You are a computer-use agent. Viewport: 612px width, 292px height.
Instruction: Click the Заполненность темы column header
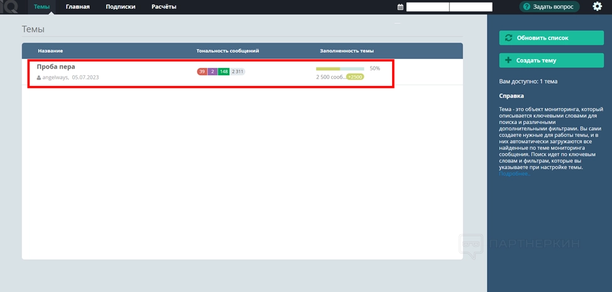[347, 51]
